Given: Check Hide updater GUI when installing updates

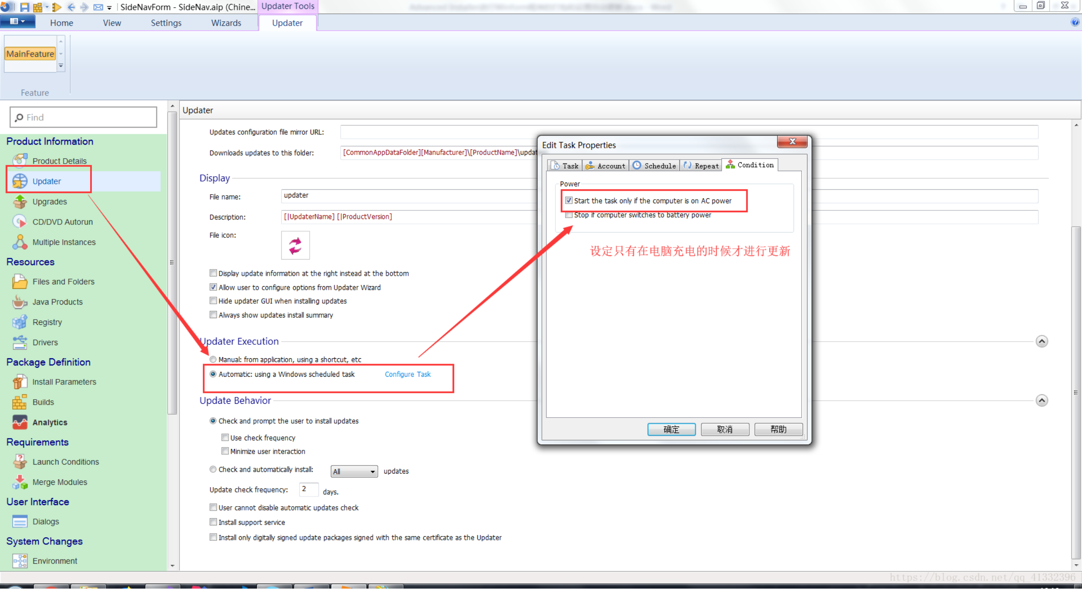Looking at the screenshot, I should click(213, 301).
